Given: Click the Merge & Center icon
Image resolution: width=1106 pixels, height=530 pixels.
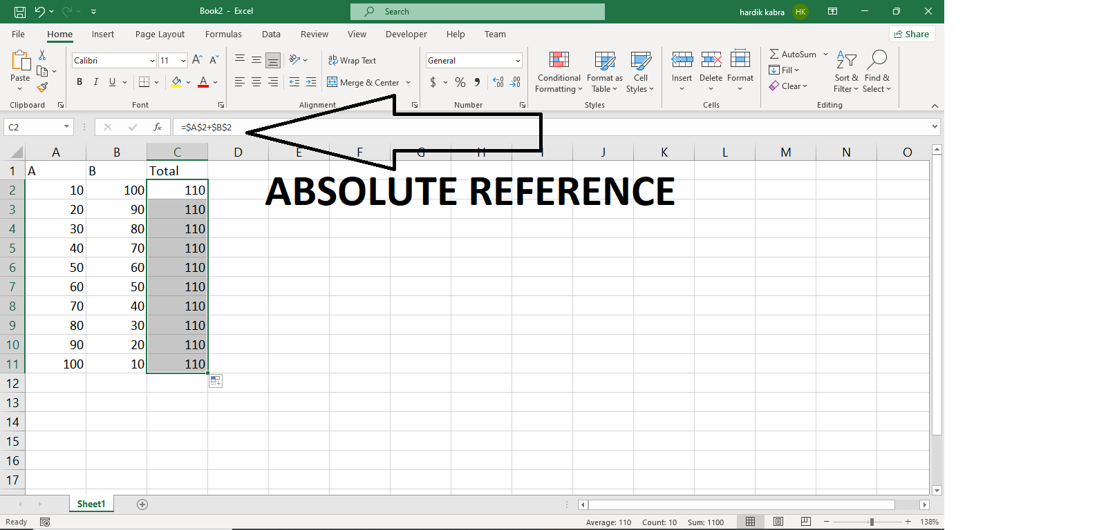Looking at the screenshot, I should 332,82.
